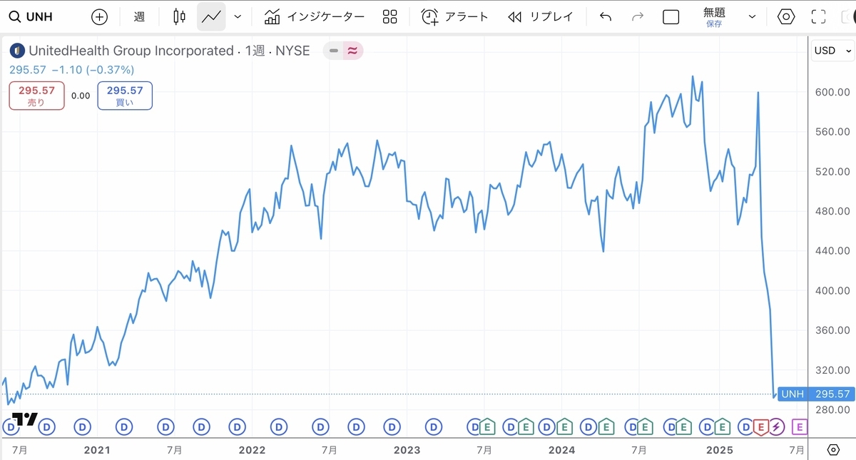The image size is (856, 460).
Task: Open the USD currency dropdown
Action: click(x=833, y=51)
